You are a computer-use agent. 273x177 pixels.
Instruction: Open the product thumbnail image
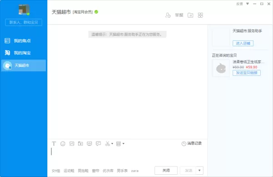(221, 68)
